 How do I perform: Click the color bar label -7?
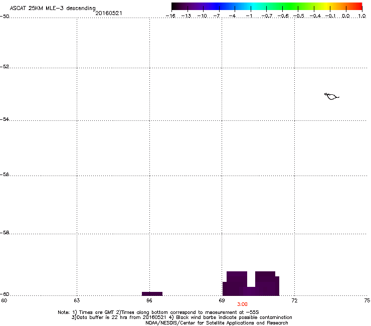pos(217,16)
